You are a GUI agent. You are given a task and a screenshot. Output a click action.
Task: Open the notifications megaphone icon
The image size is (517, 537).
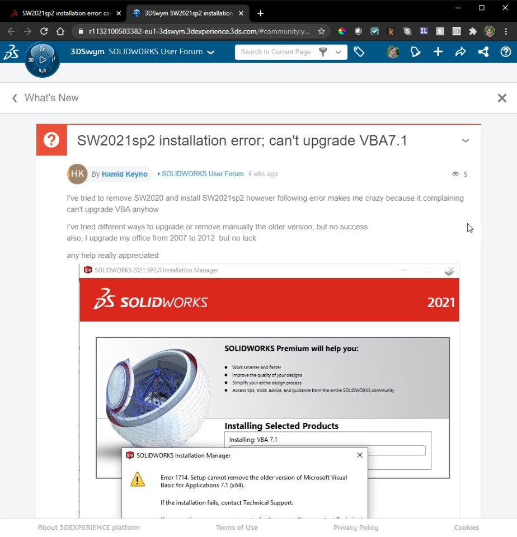pos(415,52)
